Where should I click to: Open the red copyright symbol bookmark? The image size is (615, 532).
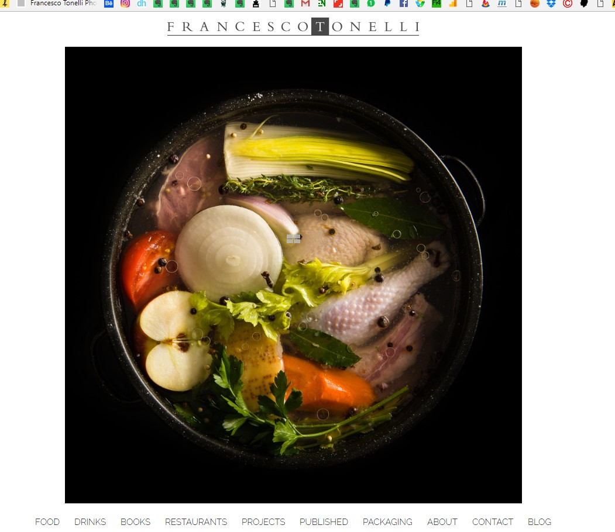click(567, 4)
